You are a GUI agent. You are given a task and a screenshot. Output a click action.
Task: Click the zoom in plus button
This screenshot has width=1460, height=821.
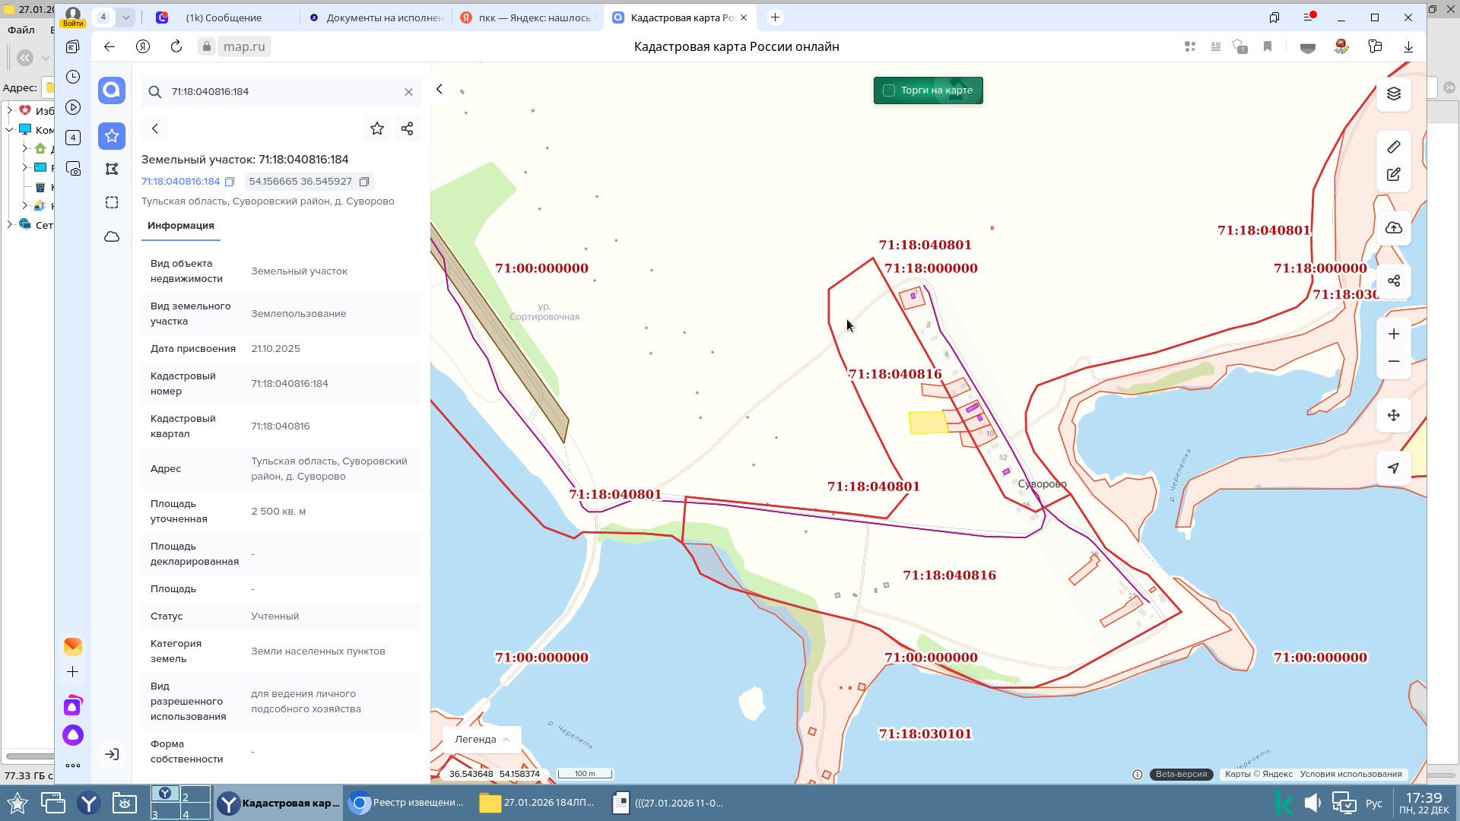pos(1393,334)
